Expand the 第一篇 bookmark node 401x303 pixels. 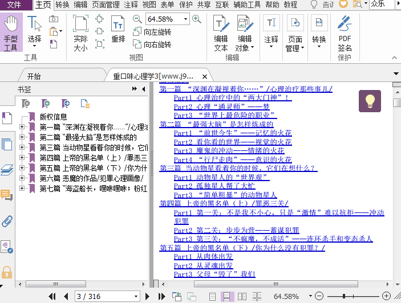click(22, 127)
